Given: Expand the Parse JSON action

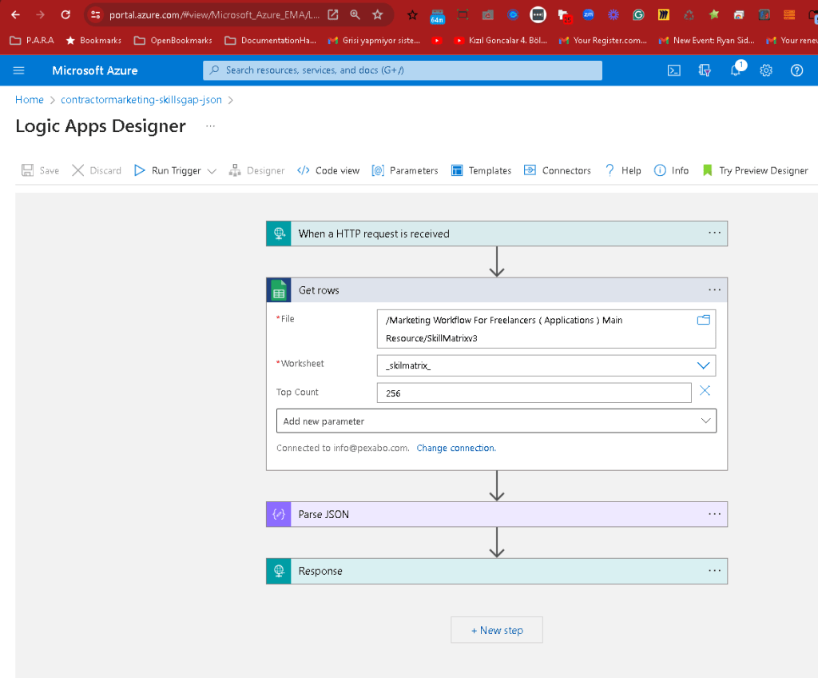Looking at the screenshot, I should point(497,514).
